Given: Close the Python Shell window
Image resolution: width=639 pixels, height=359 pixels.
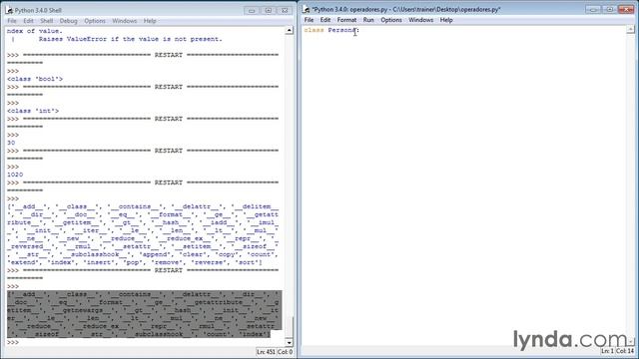Looking at the screenshot, I should coord(285,11).
